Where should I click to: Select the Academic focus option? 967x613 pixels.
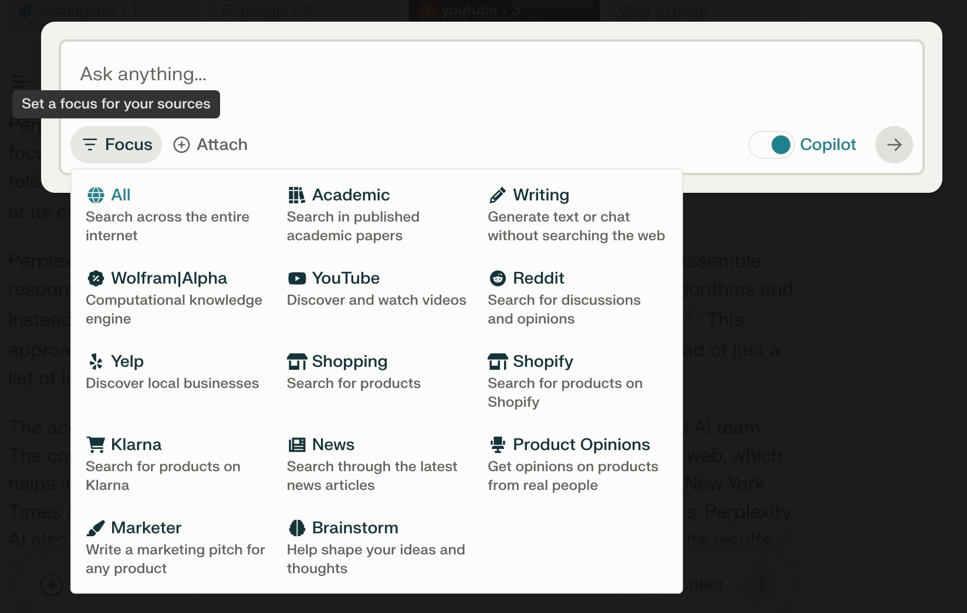[377, 214]
